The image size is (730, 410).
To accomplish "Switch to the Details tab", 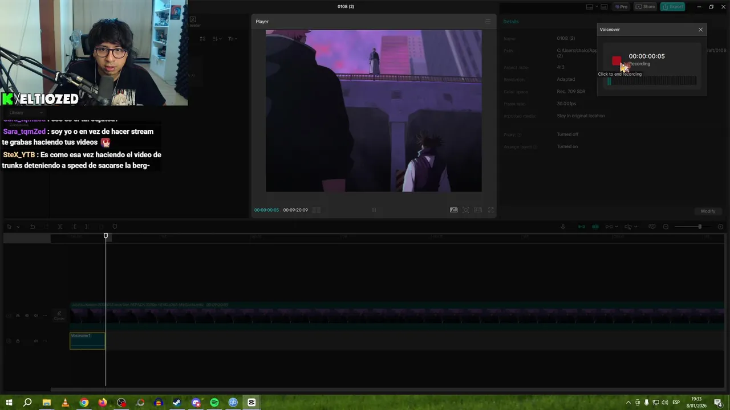I will pyautogui.click(x=511, y=22).
